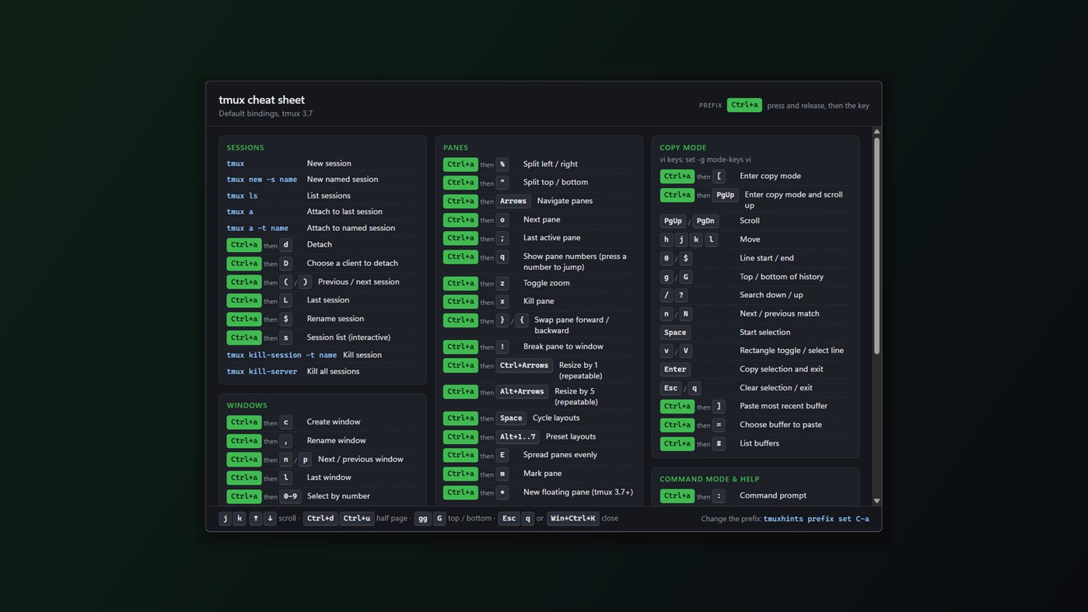Click the "Mark pane" description
Viewport: 1088px width, 612px height.
coord(542,474)
